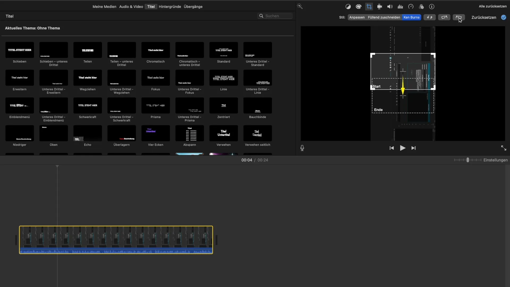Screen dimensions: 510x287
Task: Select the Niedriger title thumbnail
Action: coord(20,133)
